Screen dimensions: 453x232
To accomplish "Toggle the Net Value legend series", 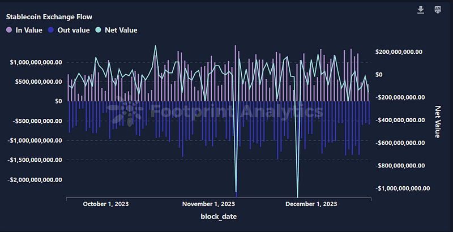I will click(117, 30).
